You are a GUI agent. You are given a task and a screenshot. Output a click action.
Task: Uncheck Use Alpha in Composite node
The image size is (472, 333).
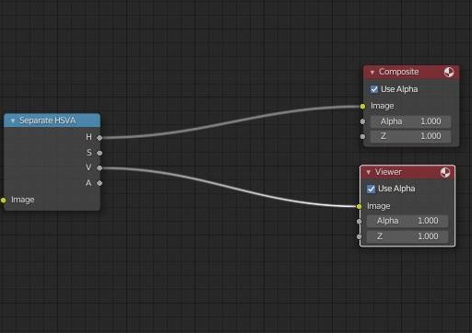374,89
